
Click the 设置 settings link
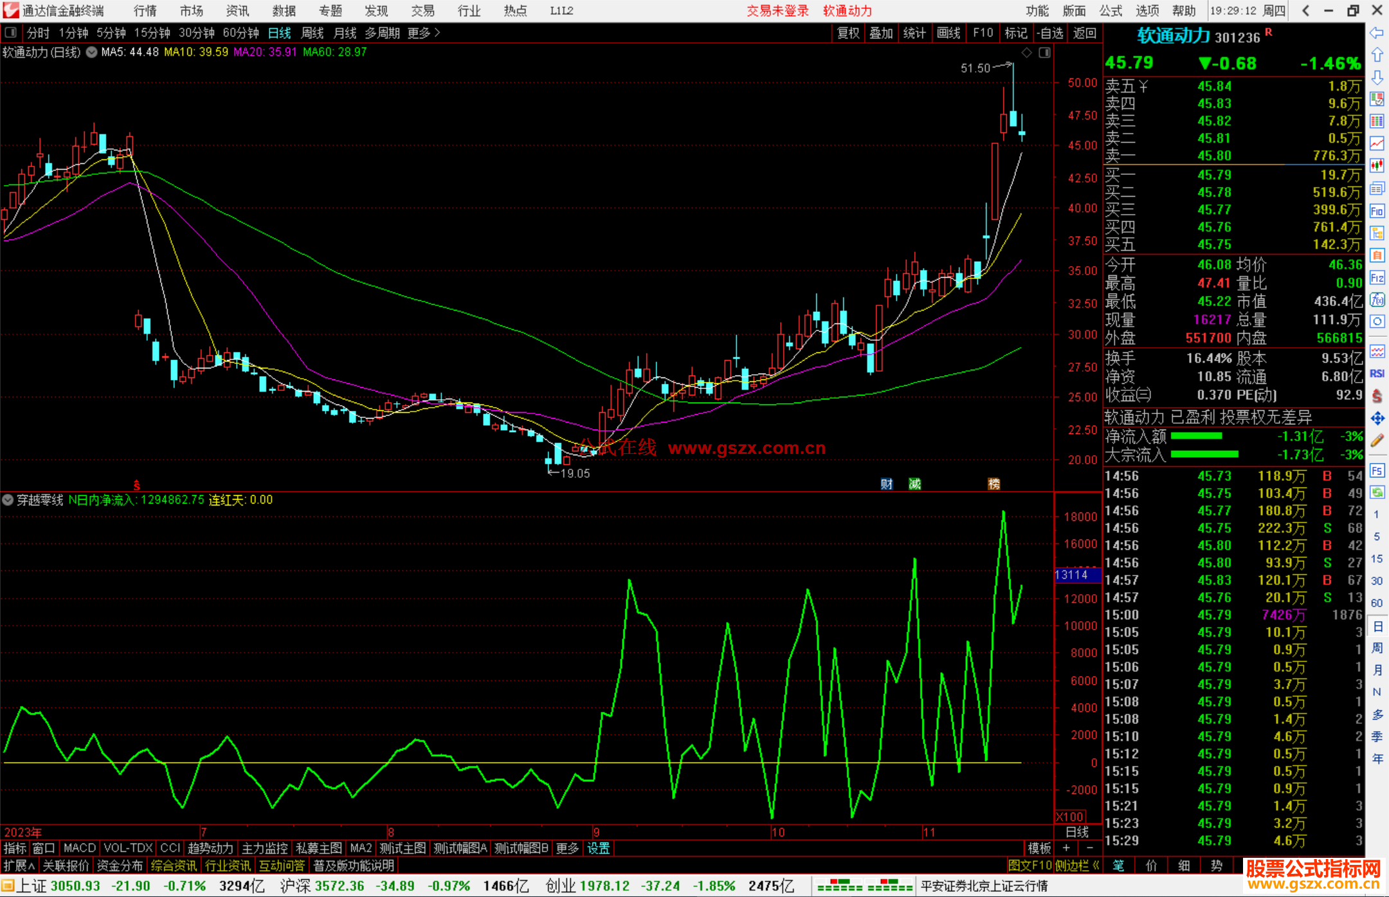tap(598, 848)
